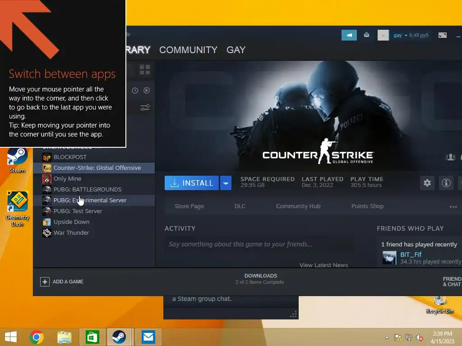The height and width of the screenshot is (346, 462).
Task: Open the Geometry Dash desktop shortcut
Action: click(18, 209)
